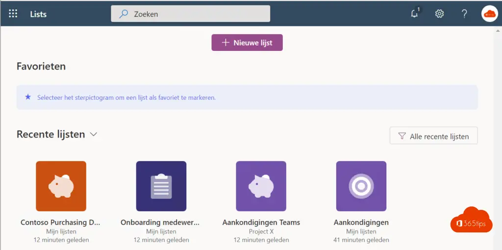Click the Lists app title
The height and width of the screenshot is (250, 502).
pos(38,14)
